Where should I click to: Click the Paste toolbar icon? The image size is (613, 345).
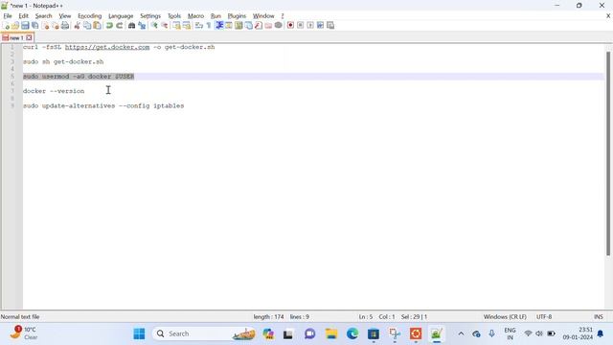tap(97, 26)
